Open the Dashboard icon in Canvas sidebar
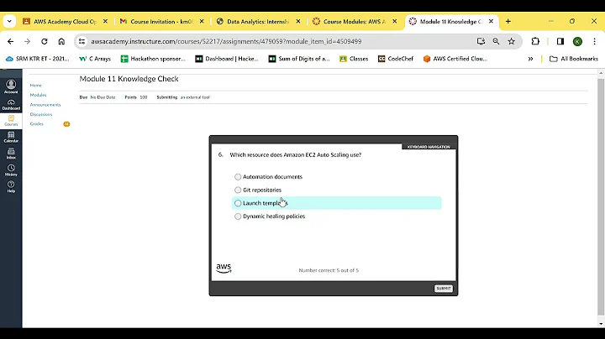Screen dimensions: 605x339 point(11,105)
